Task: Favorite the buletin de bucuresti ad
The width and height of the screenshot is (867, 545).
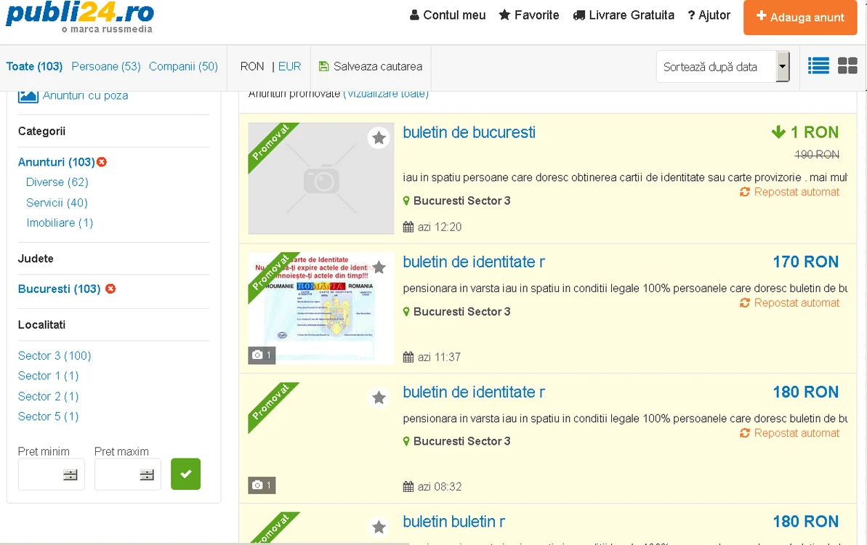Action: point(379,137)
